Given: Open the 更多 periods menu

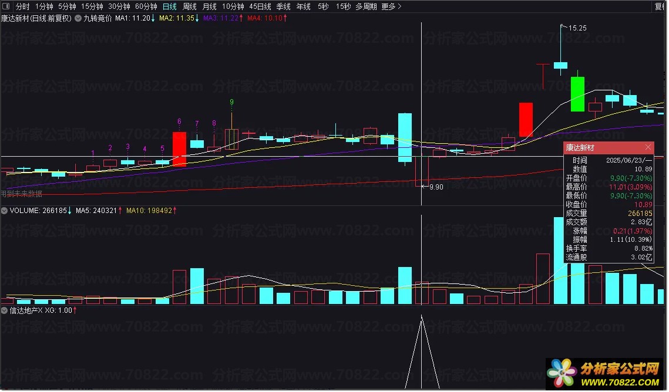Looking at the screenshot, I should pos(391,6).
